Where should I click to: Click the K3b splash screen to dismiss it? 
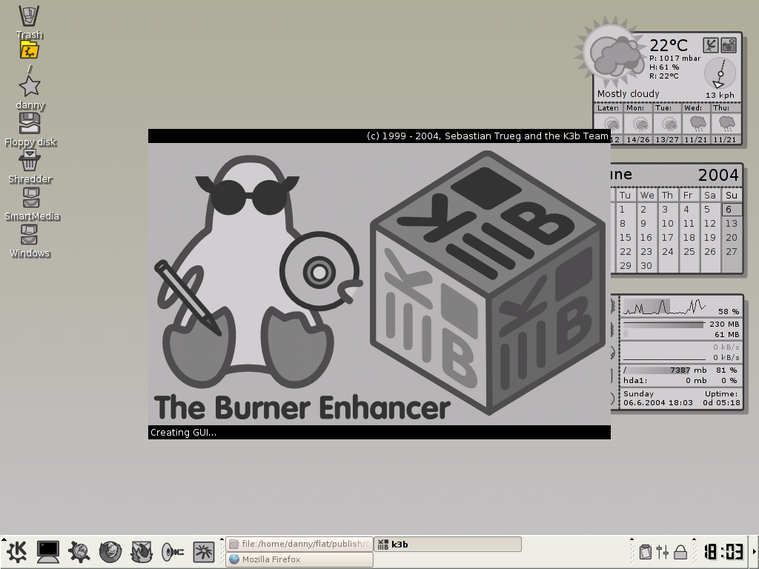click(379, 284)
